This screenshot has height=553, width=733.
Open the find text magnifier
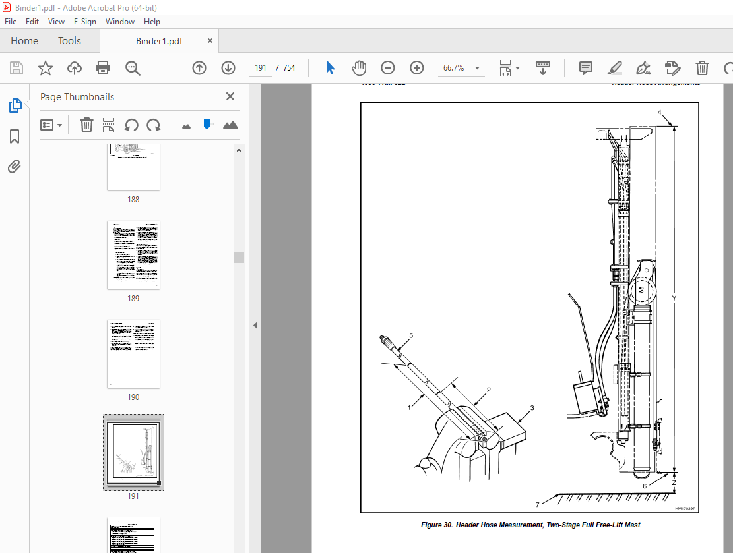tap(133, 68)
